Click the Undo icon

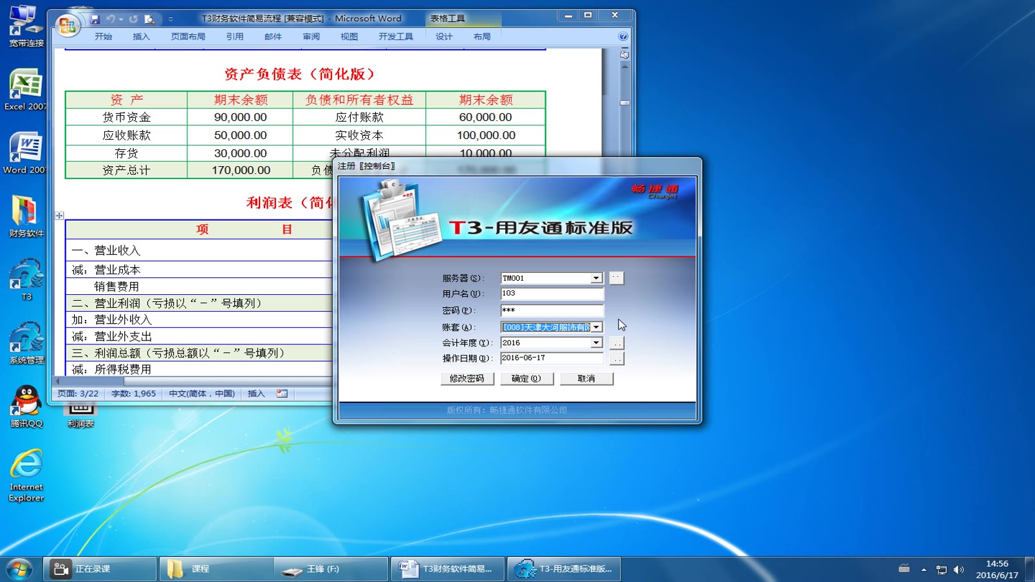(109, 19)
